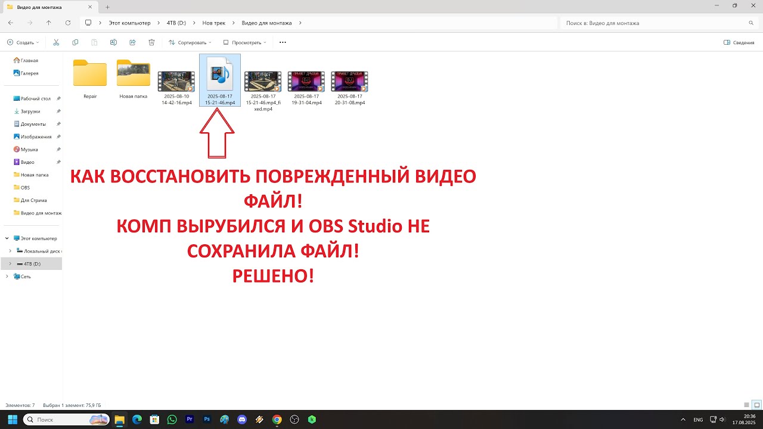Click the network tray icon
763x429 pixels.
point(713,419)
